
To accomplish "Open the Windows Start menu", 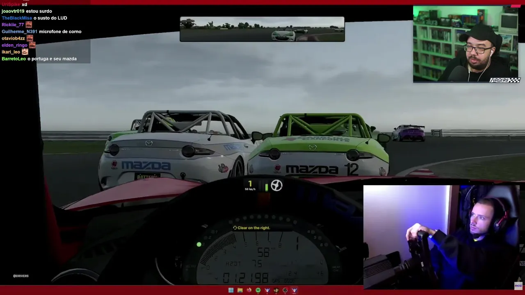I will click(231, 290).
